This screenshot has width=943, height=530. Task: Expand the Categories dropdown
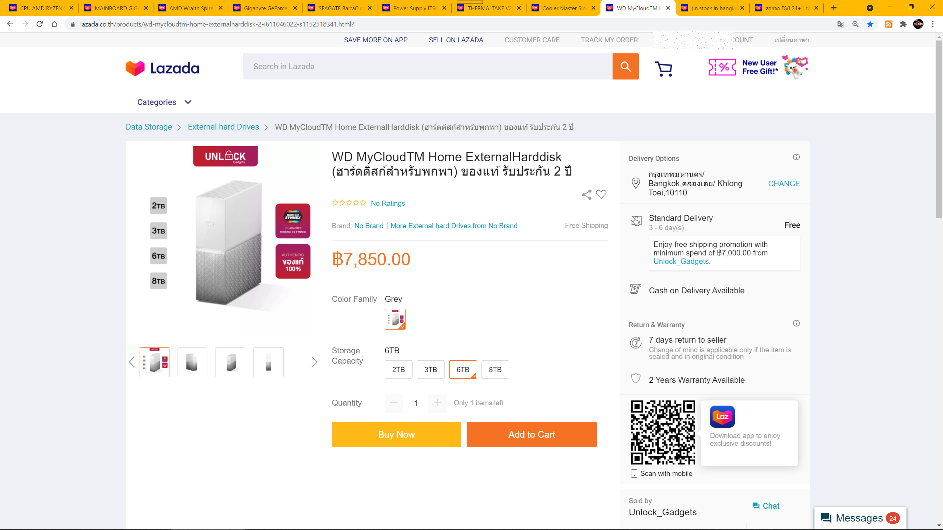[164, 102]
